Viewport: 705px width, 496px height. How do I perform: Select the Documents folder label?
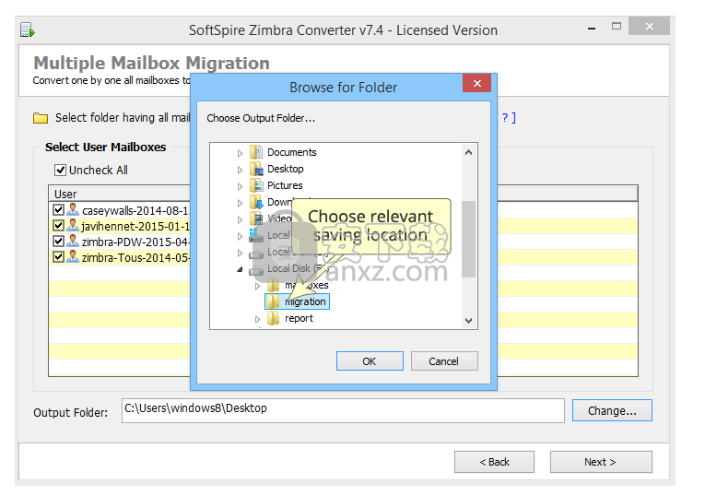[292, 152]
